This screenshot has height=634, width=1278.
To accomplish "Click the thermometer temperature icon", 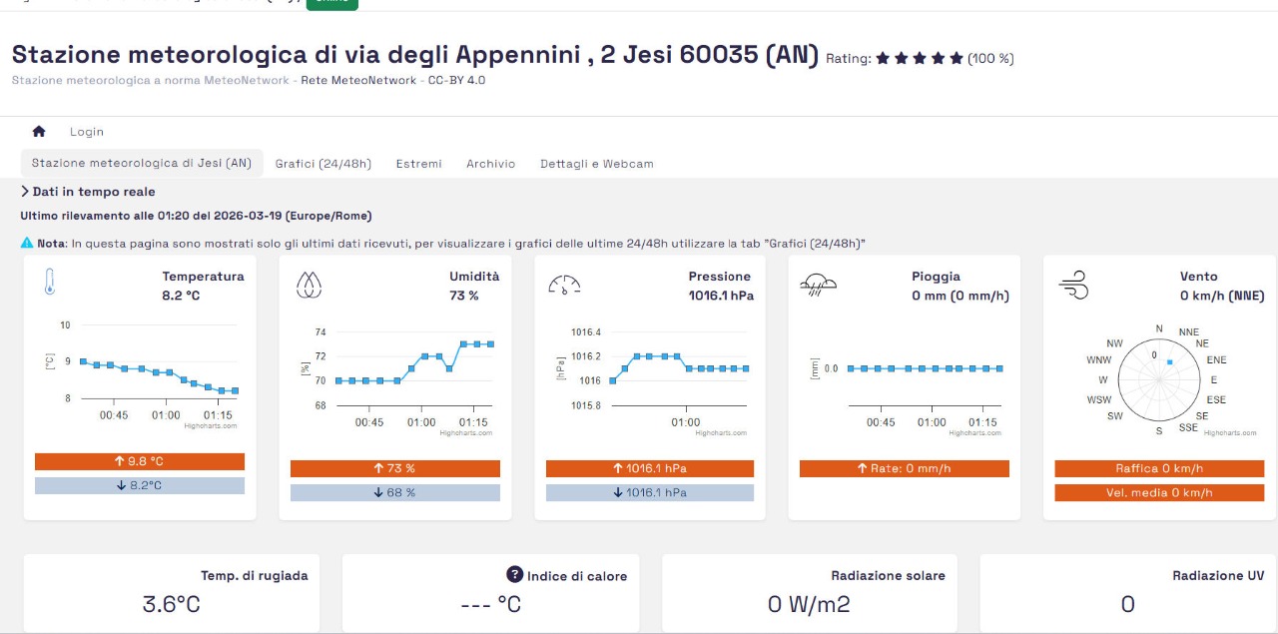I will coord(50,283).
